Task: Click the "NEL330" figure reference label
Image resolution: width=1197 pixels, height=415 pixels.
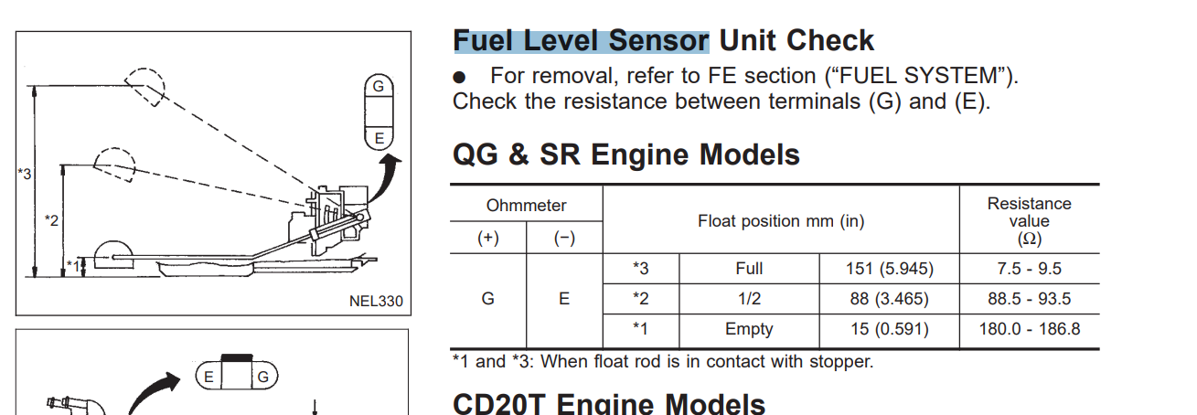Action: 376,301
